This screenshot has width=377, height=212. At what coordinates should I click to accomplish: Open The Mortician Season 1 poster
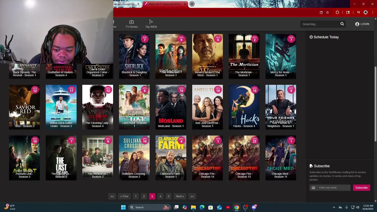click(x=244, y=56)
